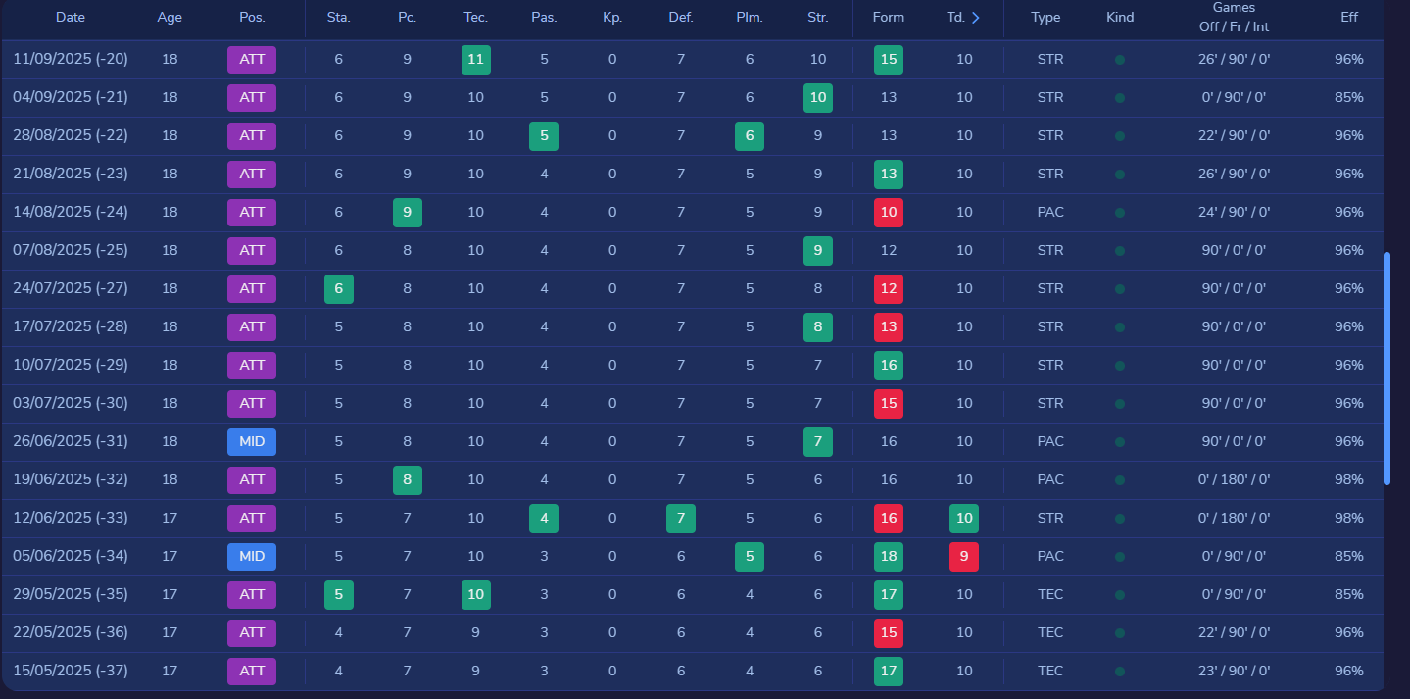
Task: Click the green Str. 10 badge on 04/09/2025
Action: click(x=817, y=98)
